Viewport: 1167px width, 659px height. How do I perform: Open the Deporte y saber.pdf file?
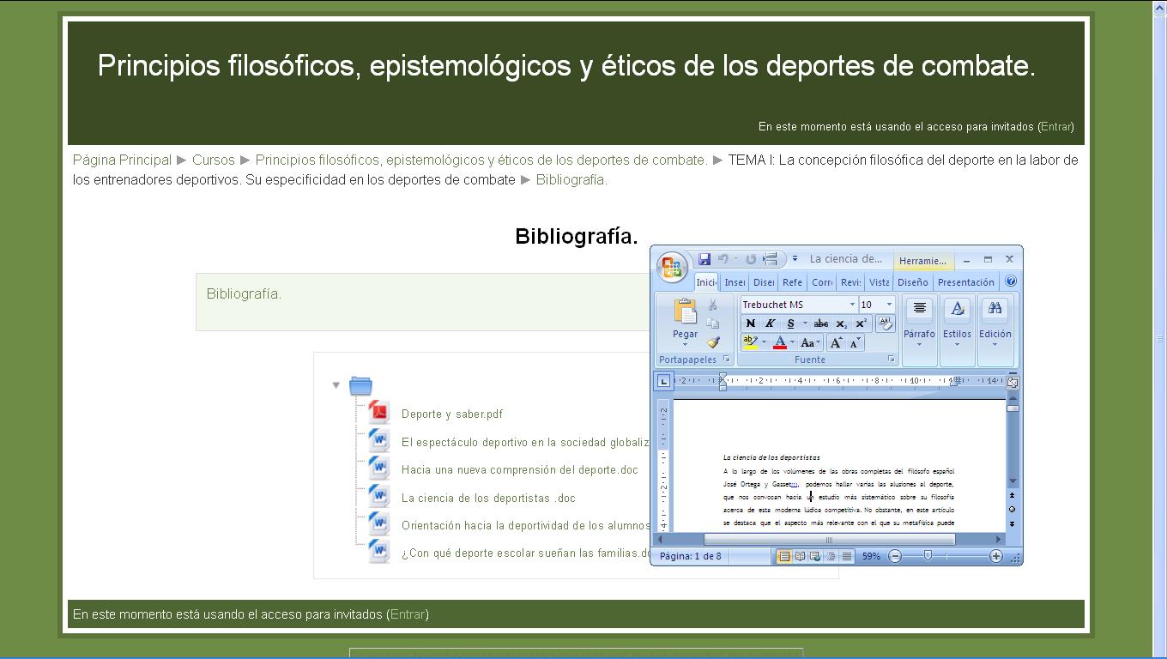(x=452, y=413)
